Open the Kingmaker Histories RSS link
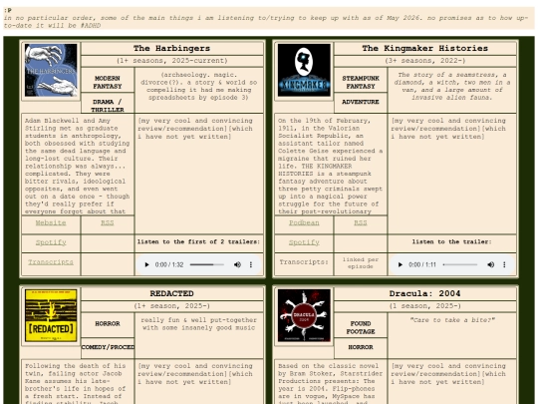 (x=361, y=222)
